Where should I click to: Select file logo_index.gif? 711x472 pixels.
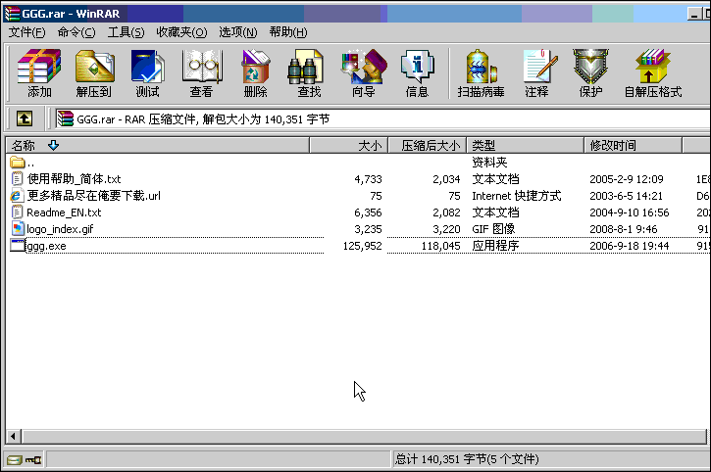pos(60,229)
